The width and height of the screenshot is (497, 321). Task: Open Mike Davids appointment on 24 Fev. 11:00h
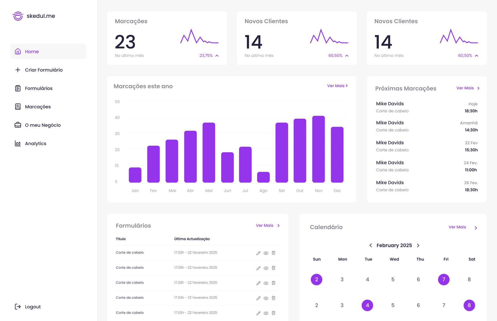coord(427,166)
